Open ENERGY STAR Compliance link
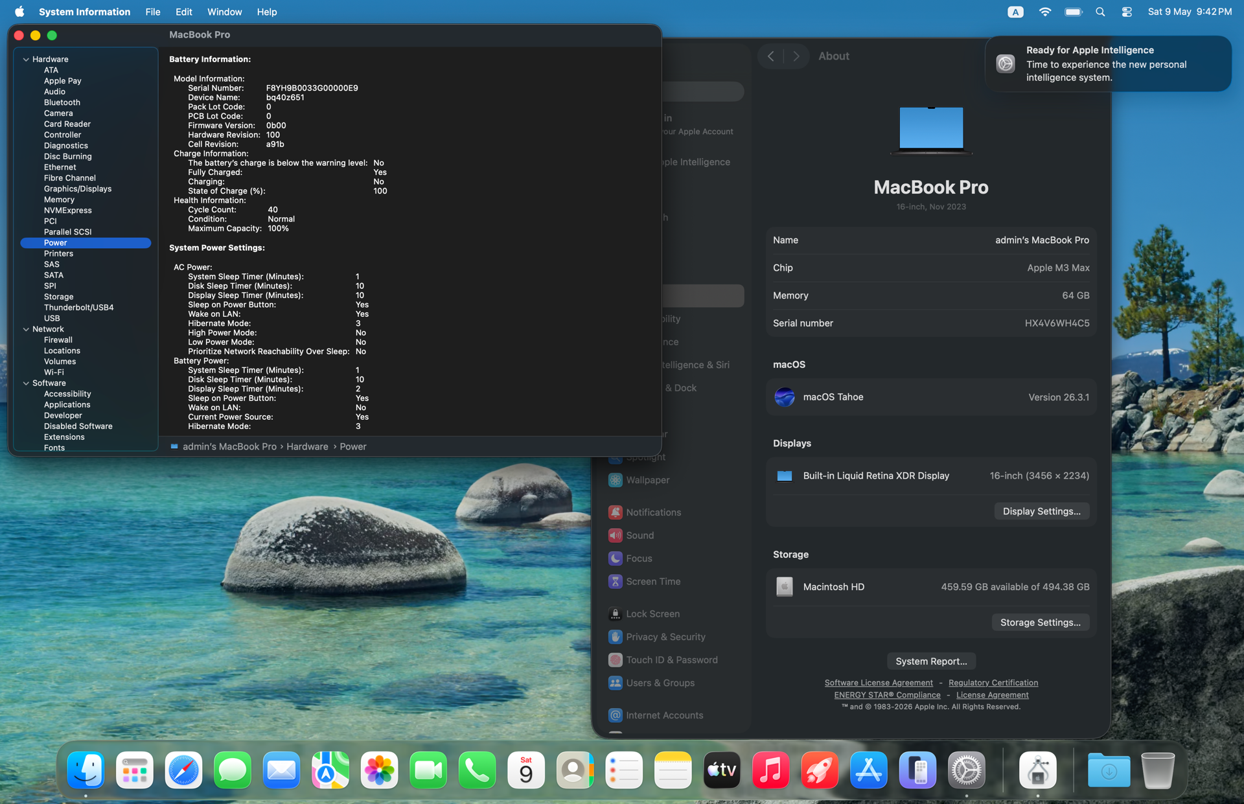This screenshot has height=804, width=1244. 887,695
